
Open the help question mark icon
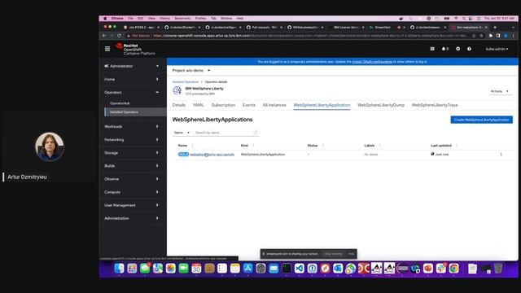(469, 49)
